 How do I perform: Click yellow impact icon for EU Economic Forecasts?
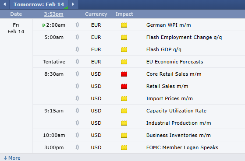coord(124,62)
